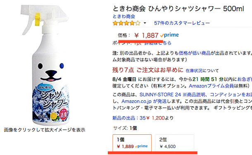
Task: Open the ときわ商会 brand link
Action: (x=124, y=17)
